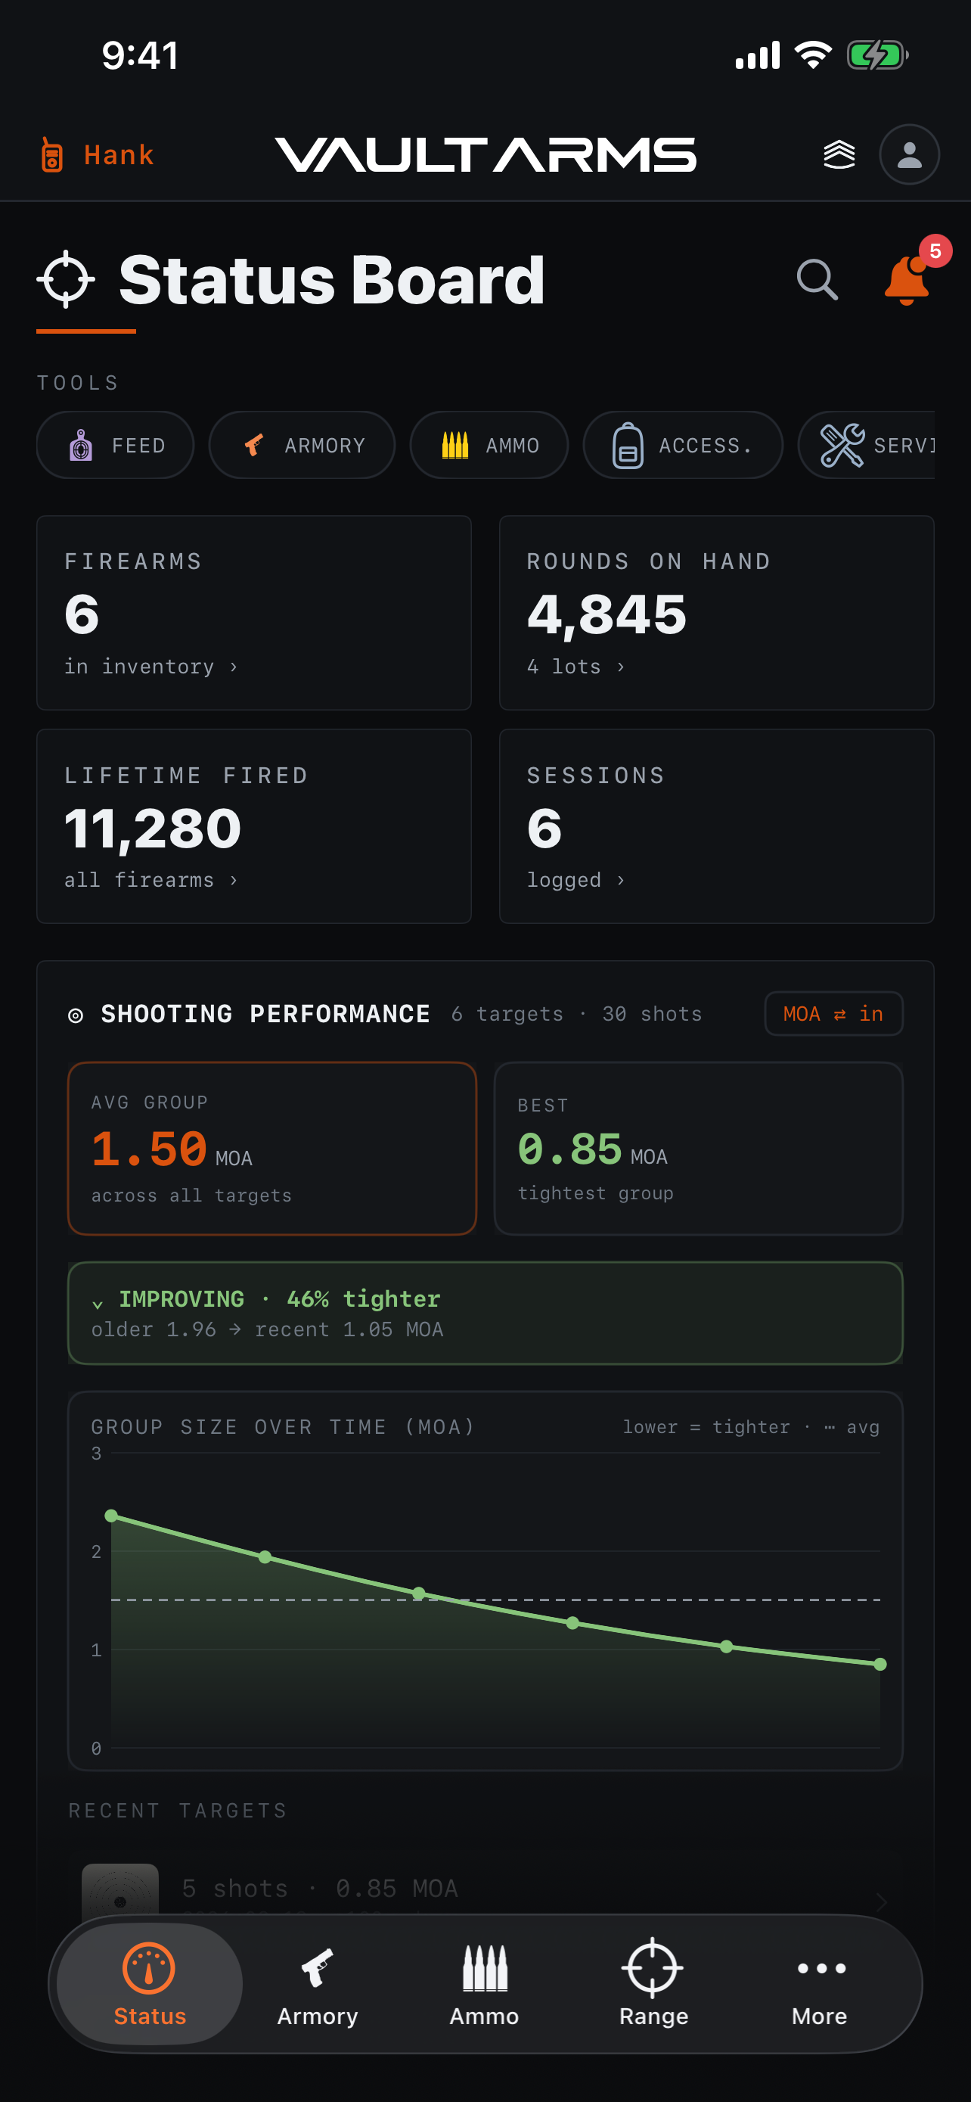The height and width of the screenshot is (2102, 971).
Task: Open the AVG GROUP 1.50 MOA card
Action: [272, 1148]
